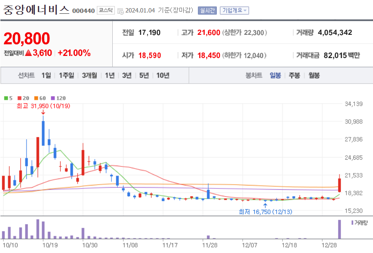
Task: Click the 최고 31,950 (10/19) annotation
Action: click(43, 106)
